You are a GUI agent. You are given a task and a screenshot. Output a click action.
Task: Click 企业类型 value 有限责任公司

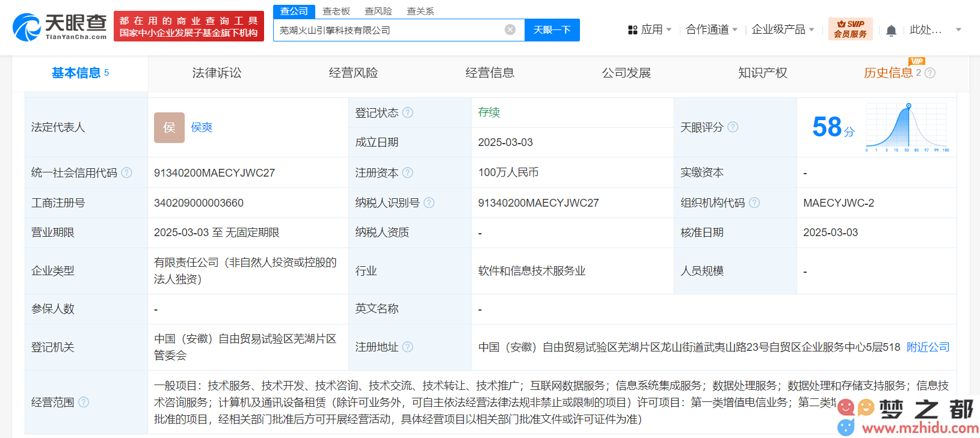[245, 271]
